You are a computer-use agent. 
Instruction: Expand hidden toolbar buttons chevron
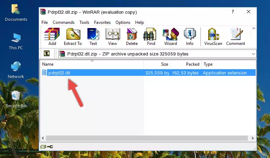[253, 28]
